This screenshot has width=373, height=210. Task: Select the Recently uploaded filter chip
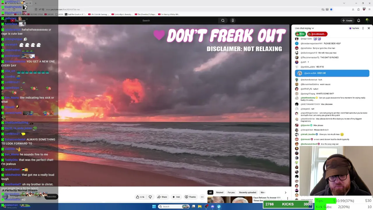tap(248, 192)
